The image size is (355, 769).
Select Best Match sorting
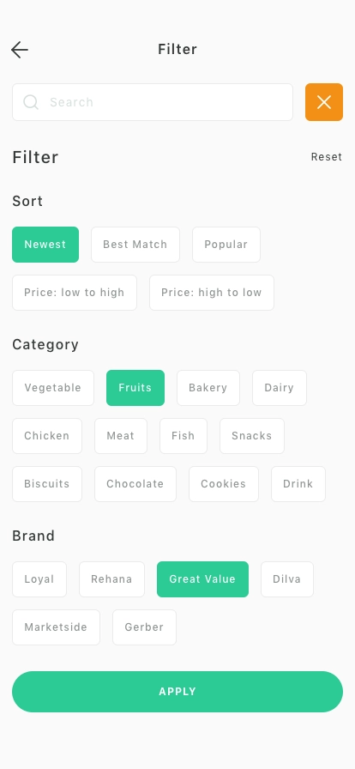[135, 245]
